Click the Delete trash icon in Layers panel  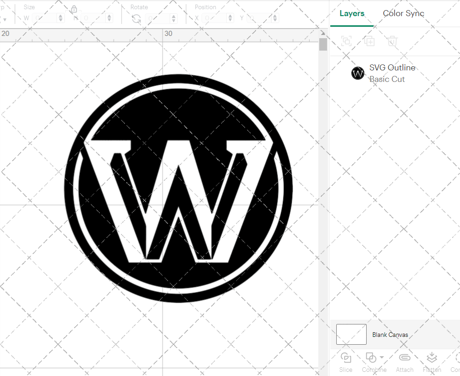392,41
